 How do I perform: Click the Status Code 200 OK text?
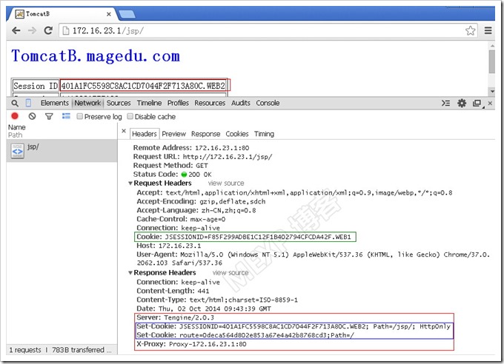[199, 175]
